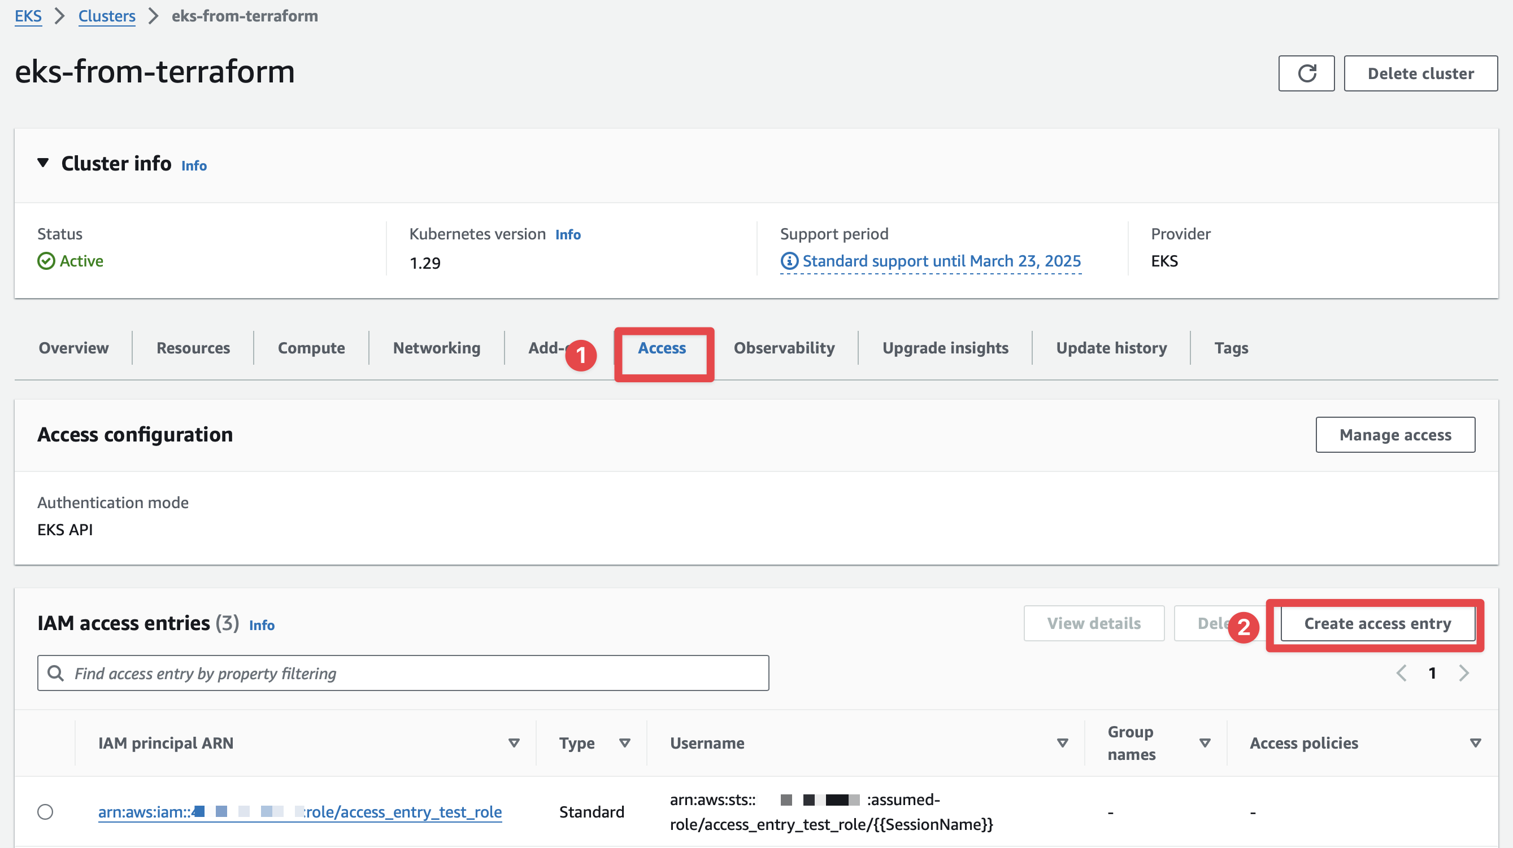This screenshot has height=848, width=1513.
Task: Open the Manage access button
Action: coord(1394,435)
